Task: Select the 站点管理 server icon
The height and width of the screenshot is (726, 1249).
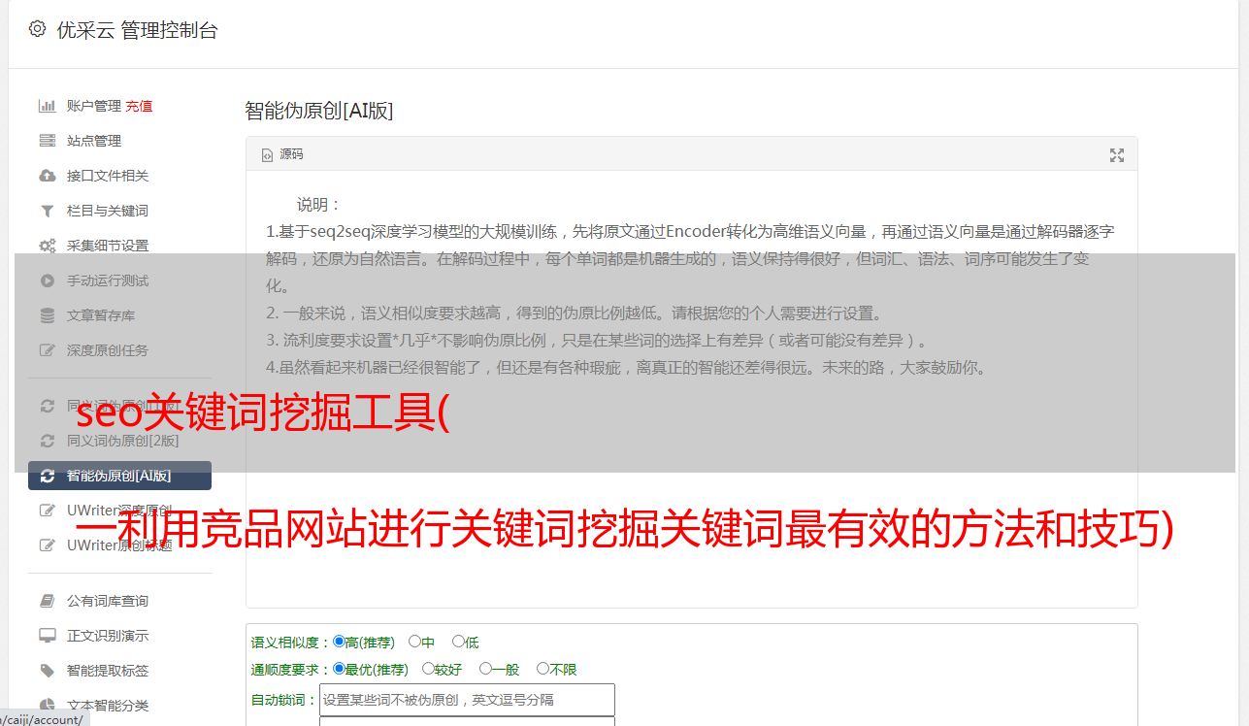Action: point(47,141)
